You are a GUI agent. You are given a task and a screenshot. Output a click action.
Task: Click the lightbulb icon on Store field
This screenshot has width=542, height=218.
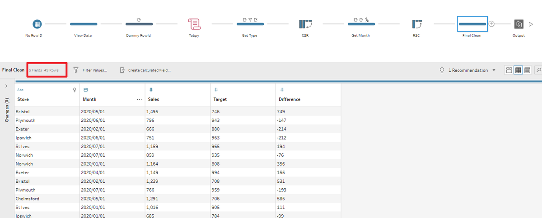tap(75, 90)
